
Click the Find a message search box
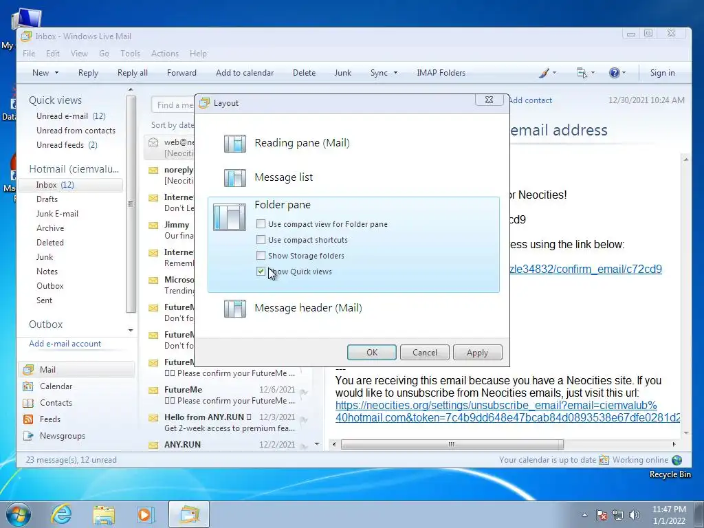click(173, 104)
